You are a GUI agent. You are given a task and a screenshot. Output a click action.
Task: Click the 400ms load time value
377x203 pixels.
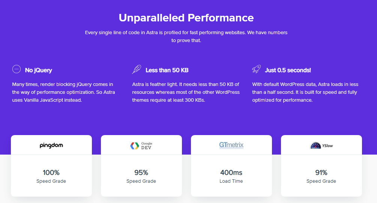[x=231, y=173]
